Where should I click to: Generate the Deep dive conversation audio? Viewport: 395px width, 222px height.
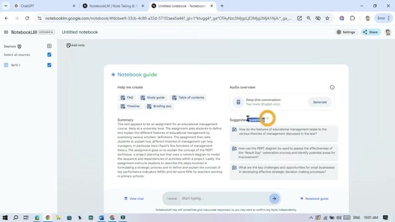click(x=320, y=102)
